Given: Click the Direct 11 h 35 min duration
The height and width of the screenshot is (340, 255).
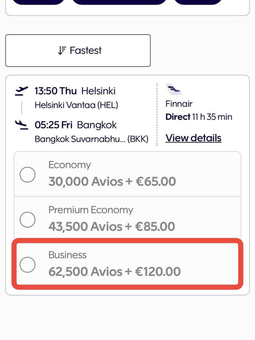Looking at the screenshot, I should [199, 117].
